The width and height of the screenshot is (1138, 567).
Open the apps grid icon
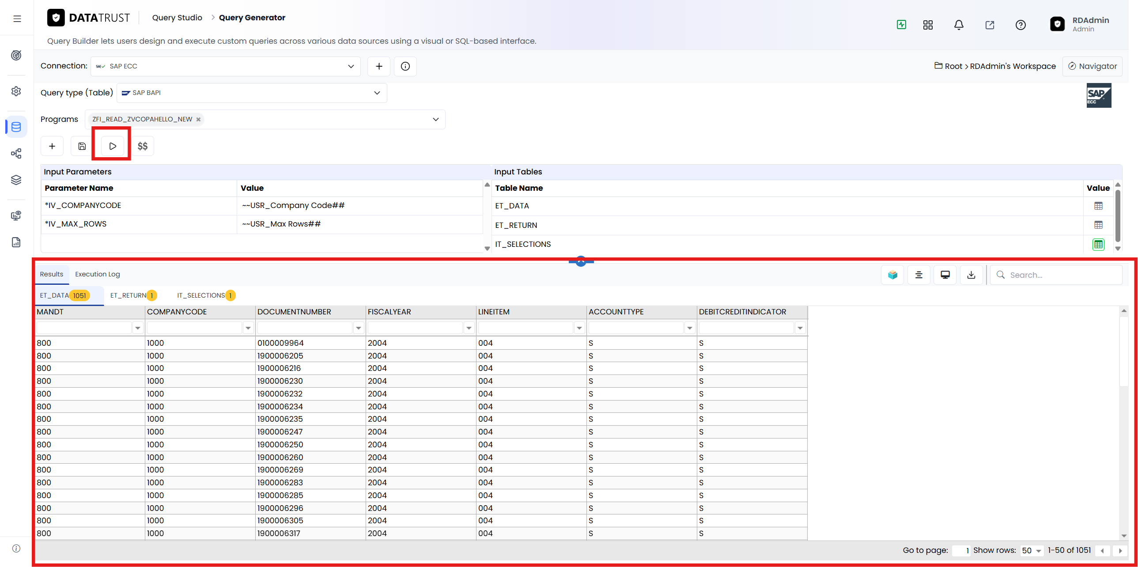click(x=928, y=25)
